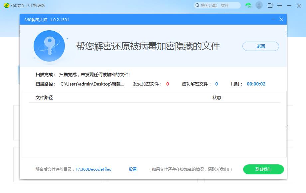Click the 如果文件还存在被加密的情况 hint text
The height and width of the screenshot is (193, 306).
(x=191, y=169)
